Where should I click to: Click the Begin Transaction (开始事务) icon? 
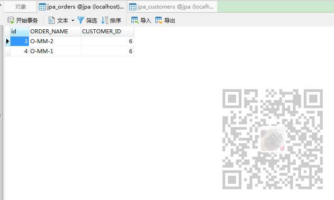click(11, 20)
